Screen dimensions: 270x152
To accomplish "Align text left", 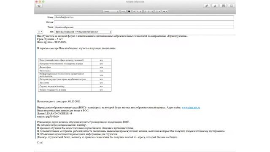I will pos(145,11).
